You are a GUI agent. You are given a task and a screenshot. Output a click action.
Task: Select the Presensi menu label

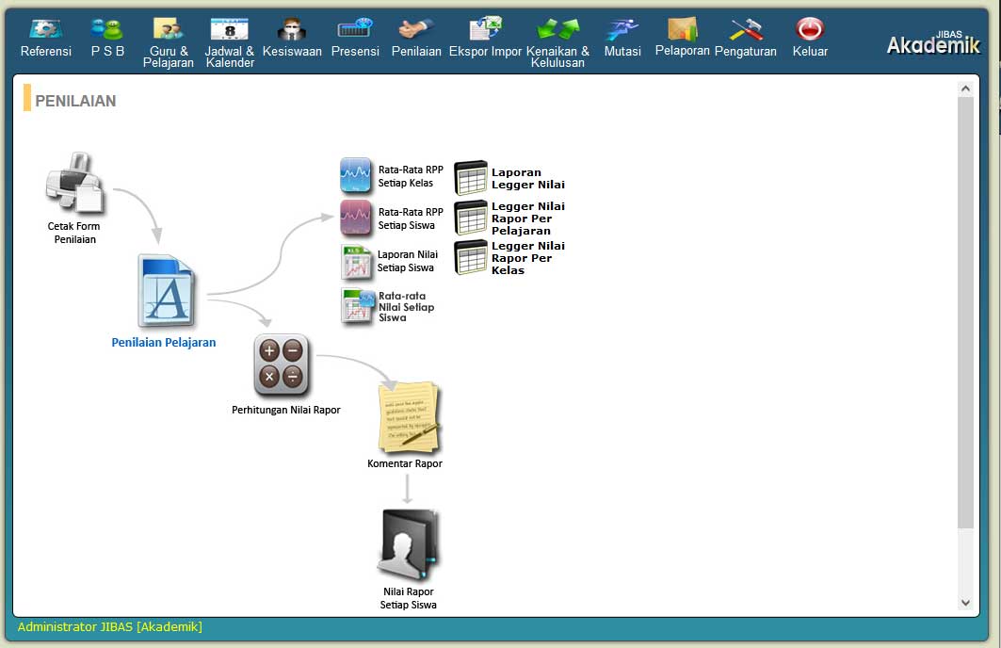tap(355, 51)
